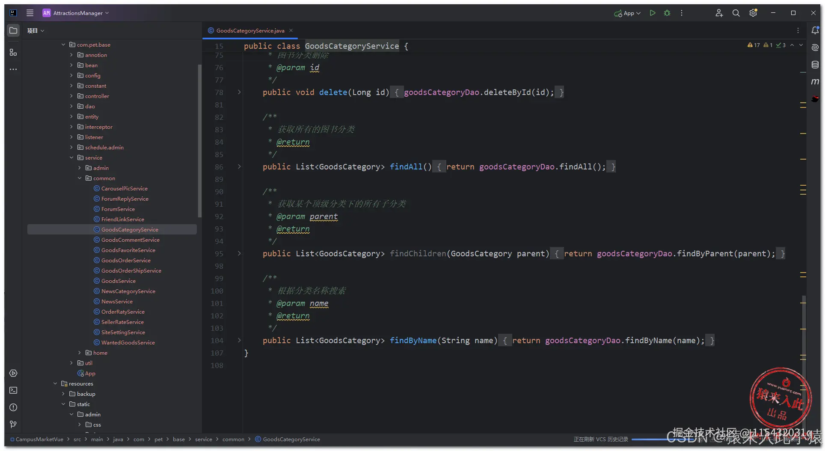Image resolution: width=825 pixels, height=451 pixels.
Task: Place cursor on line number 104
Action: tap(217, 340)
